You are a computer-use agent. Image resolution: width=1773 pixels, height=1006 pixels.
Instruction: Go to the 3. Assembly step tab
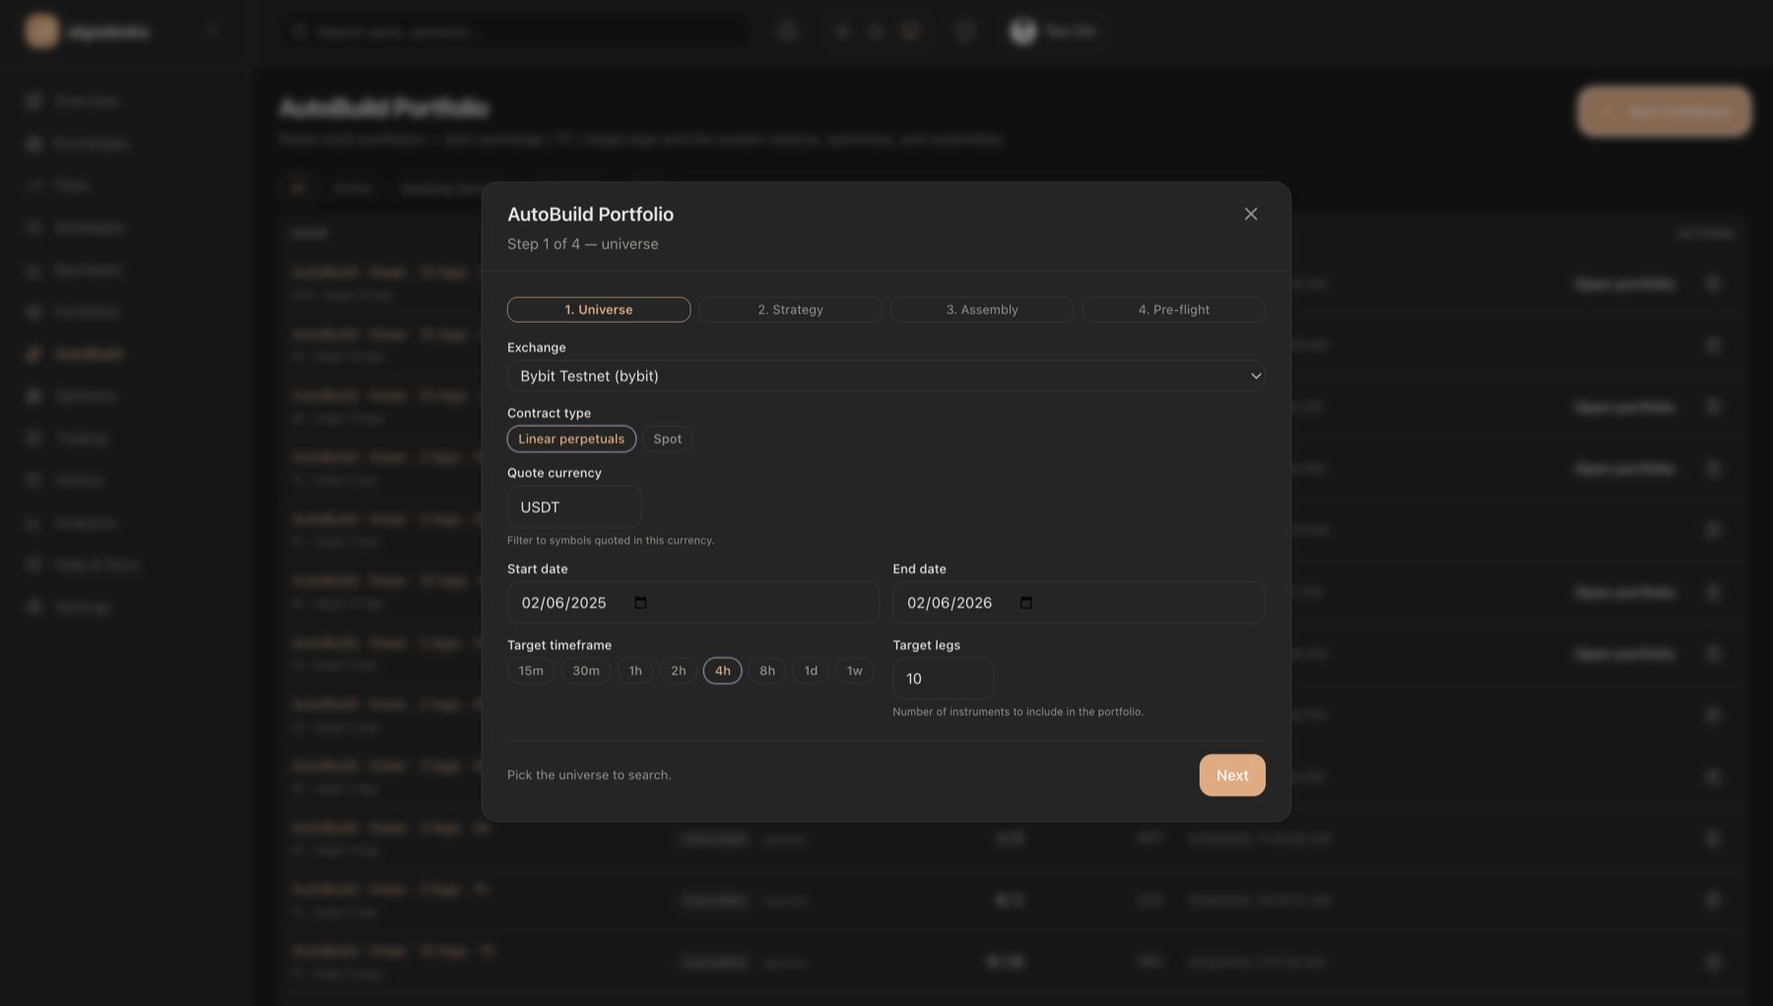982,309
